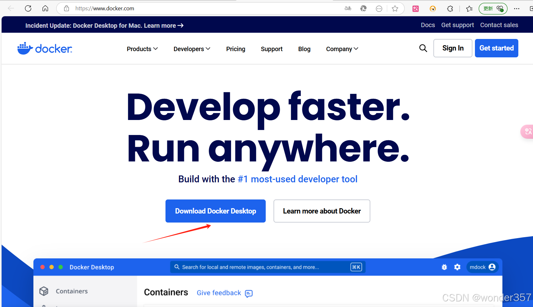Image resolution: width=533 pixels, height=307 pixels.
Task: Open the Docs link in top bar
Action: [x=428, y=25]
